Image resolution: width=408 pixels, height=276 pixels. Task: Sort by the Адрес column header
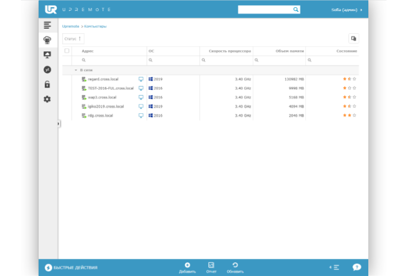pos(88,51)
